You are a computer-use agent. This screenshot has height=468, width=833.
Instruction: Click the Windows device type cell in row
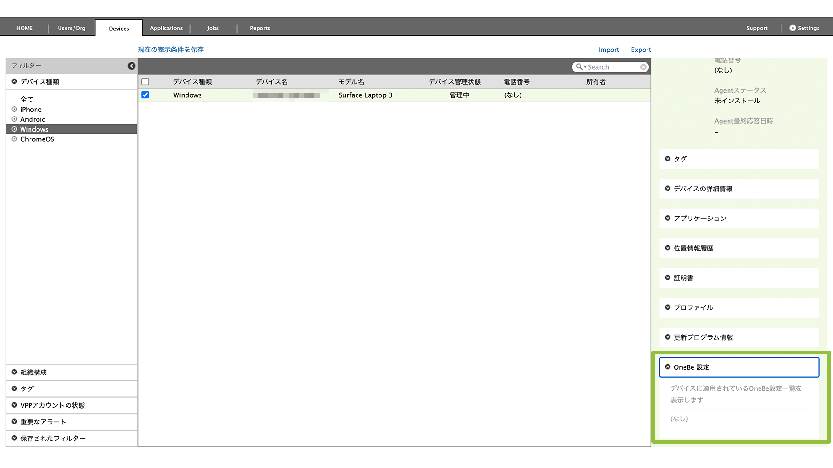coord(187,95)
